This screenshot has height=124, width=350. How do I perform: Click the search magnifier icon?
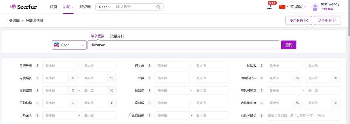point(158,7)
